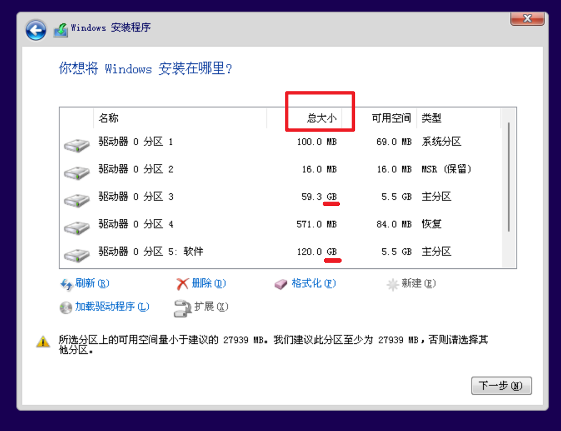
Task: Delete the partition with 删除(D)
Action: click(x=209, y=284)
